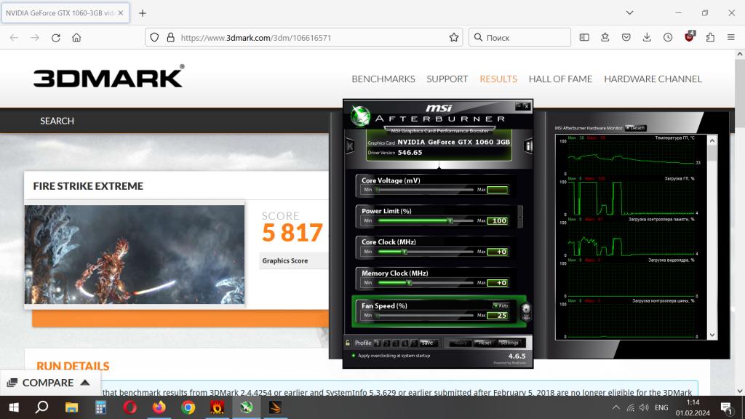This screenshot has width=745, height=419.
Task: Click the 3dmark.com URL address bar
Action: (x=304, y=38)
